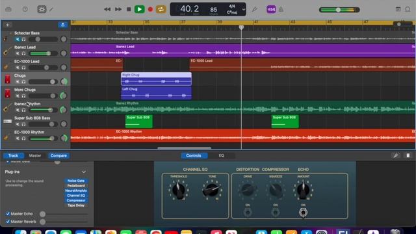Screen dimensions: 416x234
Task: Click the red Record button
Action: pyautogui.click(x=150, y=9)
